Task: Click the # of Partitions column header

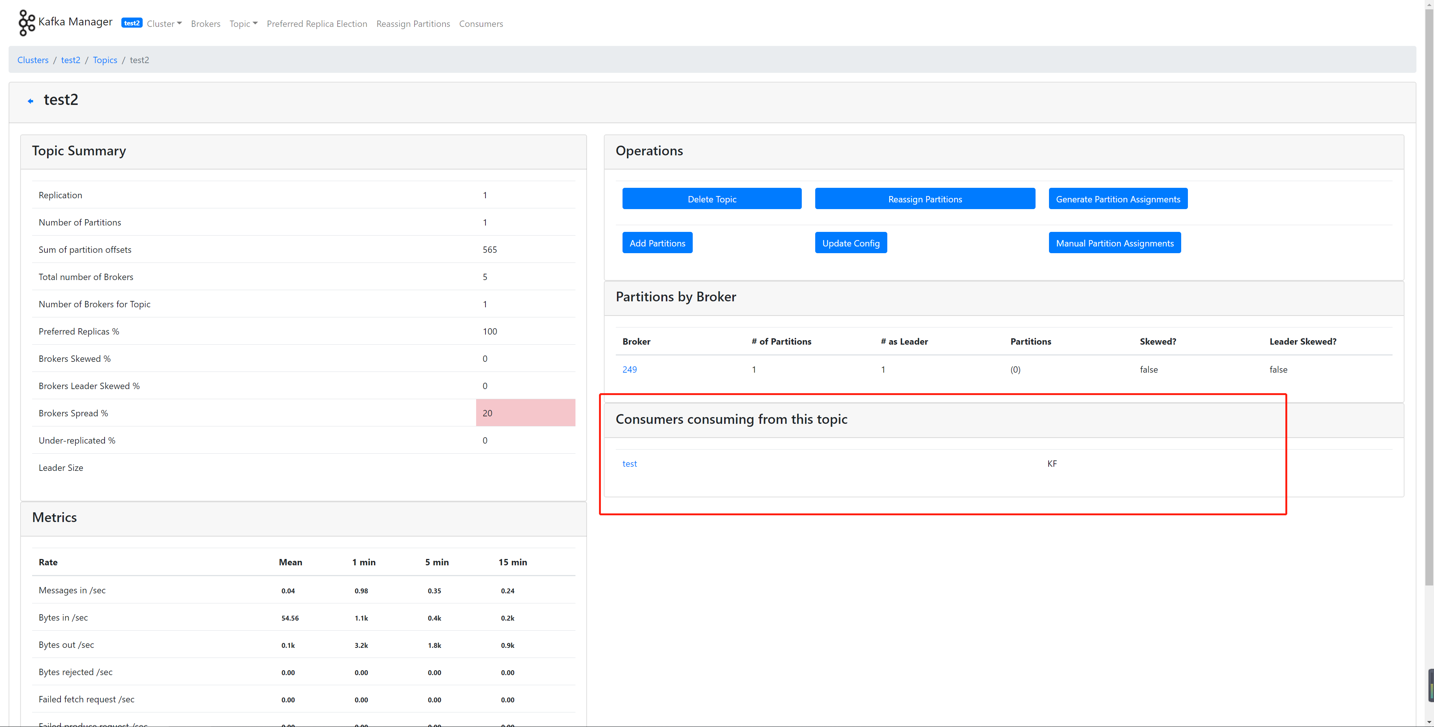Action: coord(781,341)
